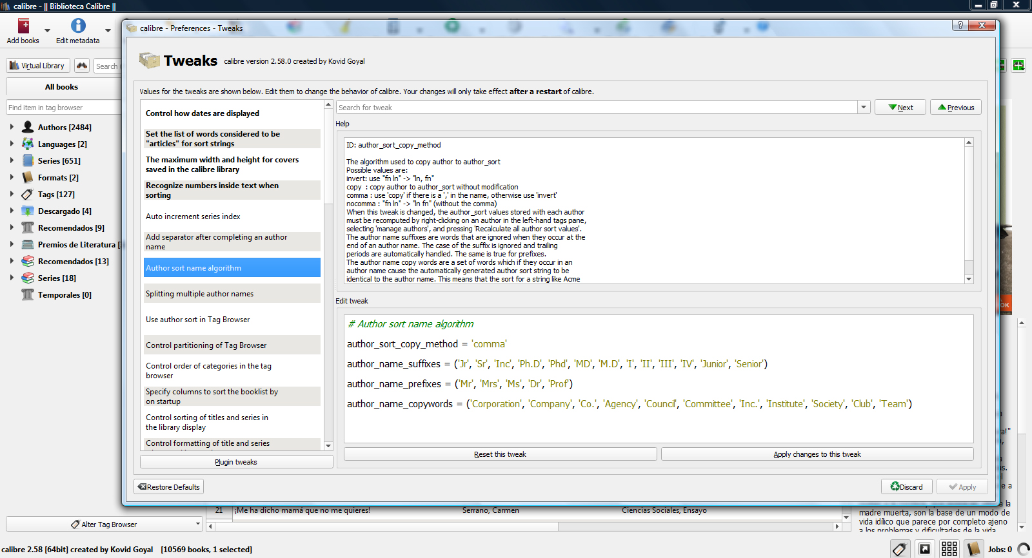Viewport: 1032px width, 558px height.
Task: Toggle the Book Details panel icon
Action: point(973,549)
